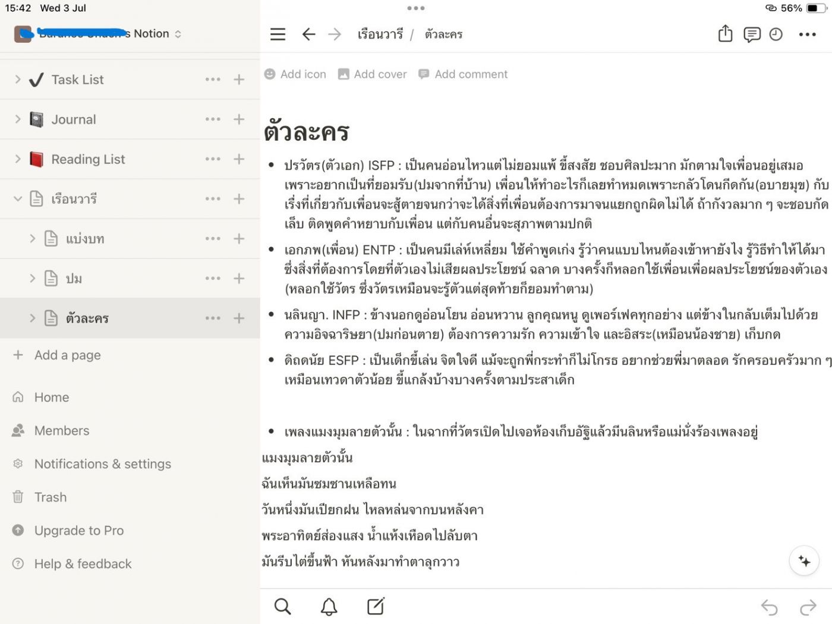Go back with left arrow
Screen dimensions: 832x624
click(308, 34)
